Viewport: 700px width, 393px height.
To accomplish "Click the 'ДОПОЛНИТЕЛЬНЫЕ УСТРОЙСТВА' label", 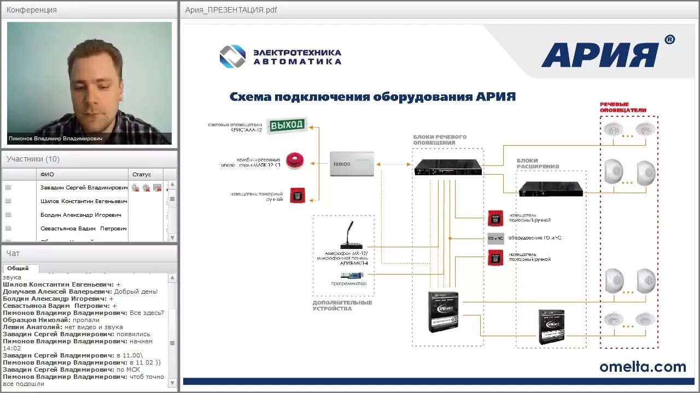I will coord(342,306).
